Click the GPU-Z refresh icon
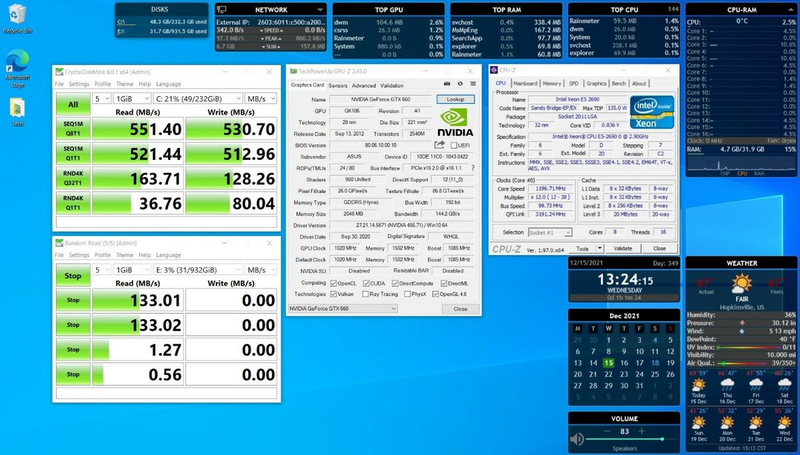Screen dimensions: 800x455 point(460,84)
